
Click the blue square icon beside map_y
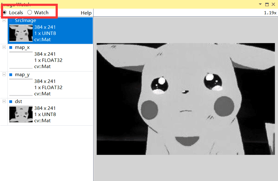click(11, 75)
